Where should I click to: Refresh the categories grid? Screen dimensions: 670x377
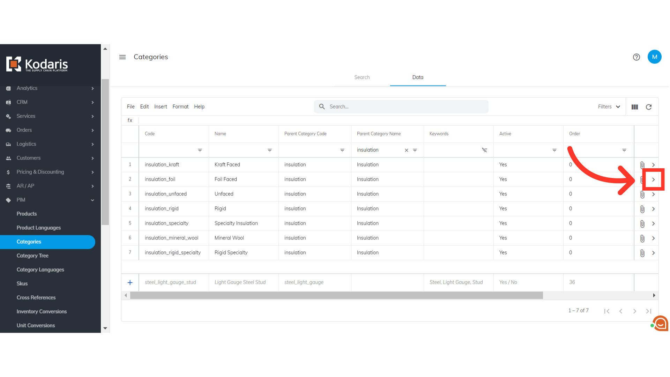(x=648, y=107)
